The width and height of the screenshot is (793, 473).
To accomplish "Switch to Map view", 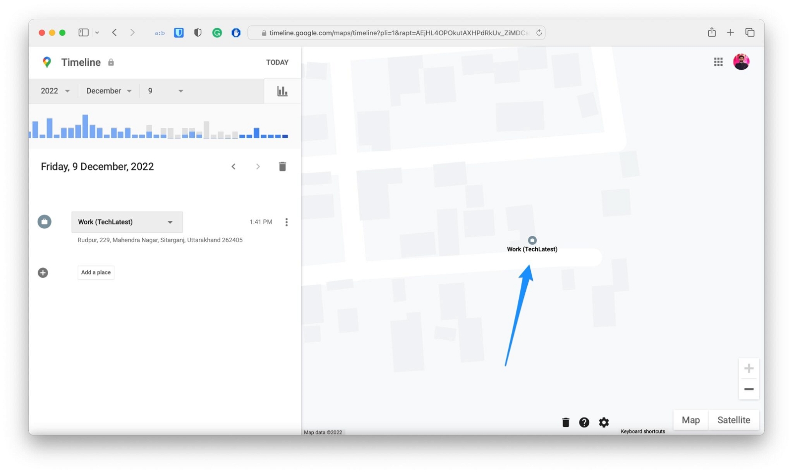I will (691, 420).
